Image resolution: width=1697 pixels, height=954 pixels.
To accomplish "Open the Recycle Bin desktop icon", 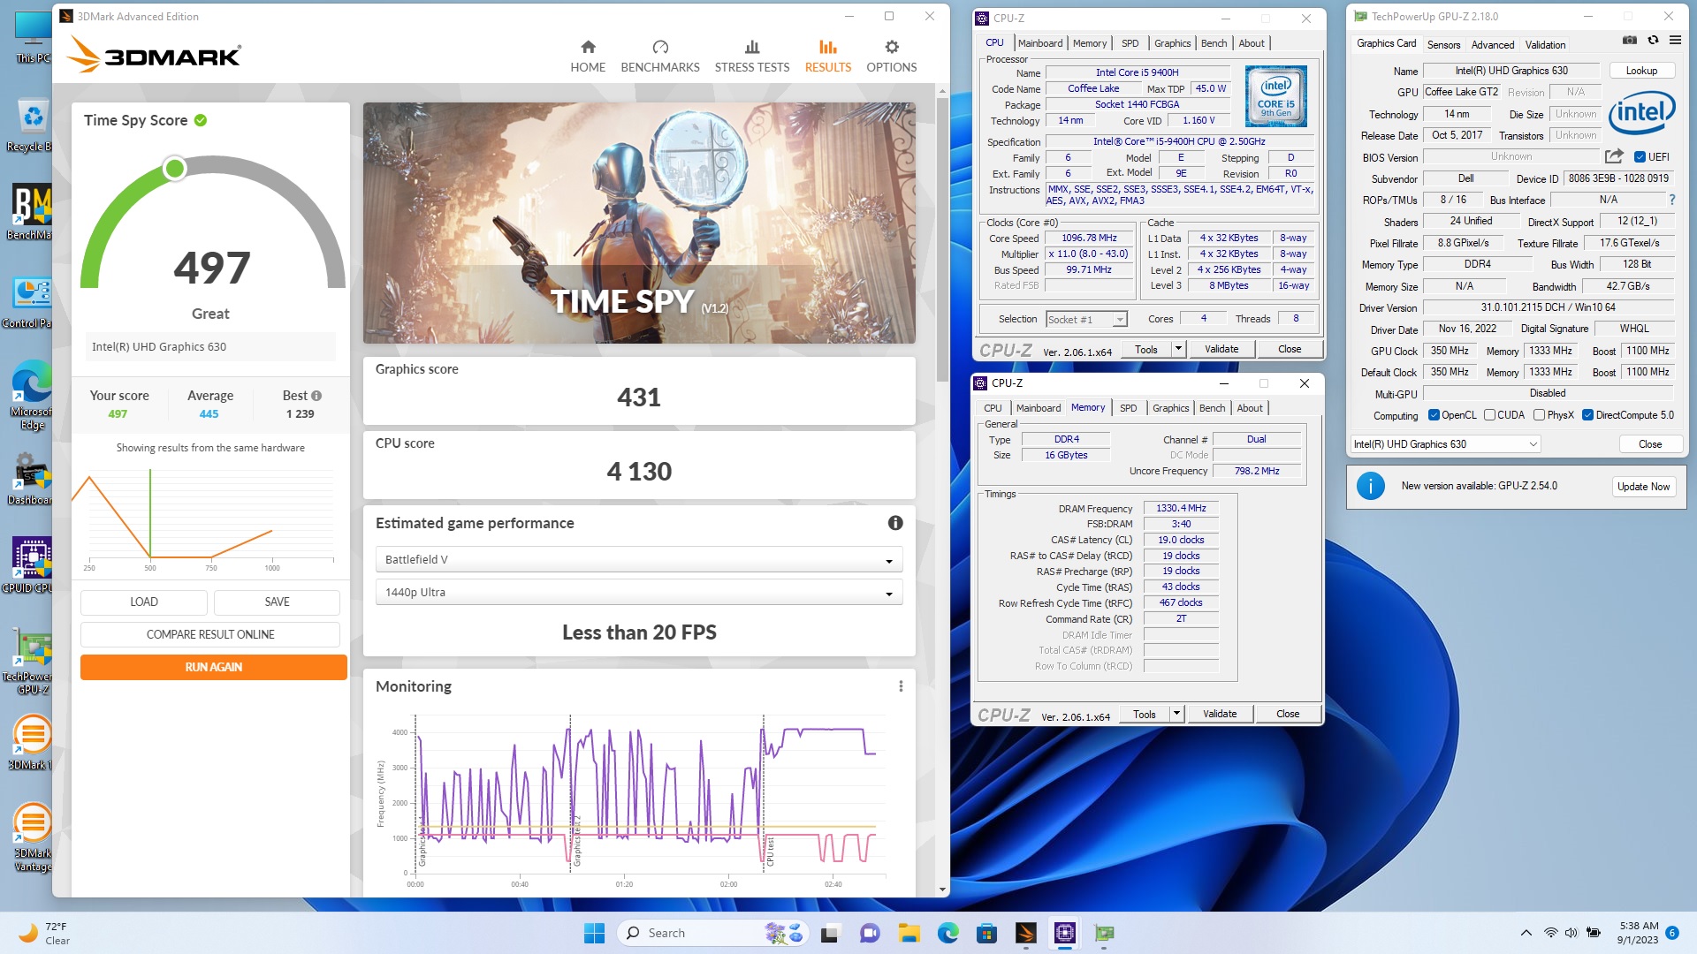I will (x=32, y=125).
